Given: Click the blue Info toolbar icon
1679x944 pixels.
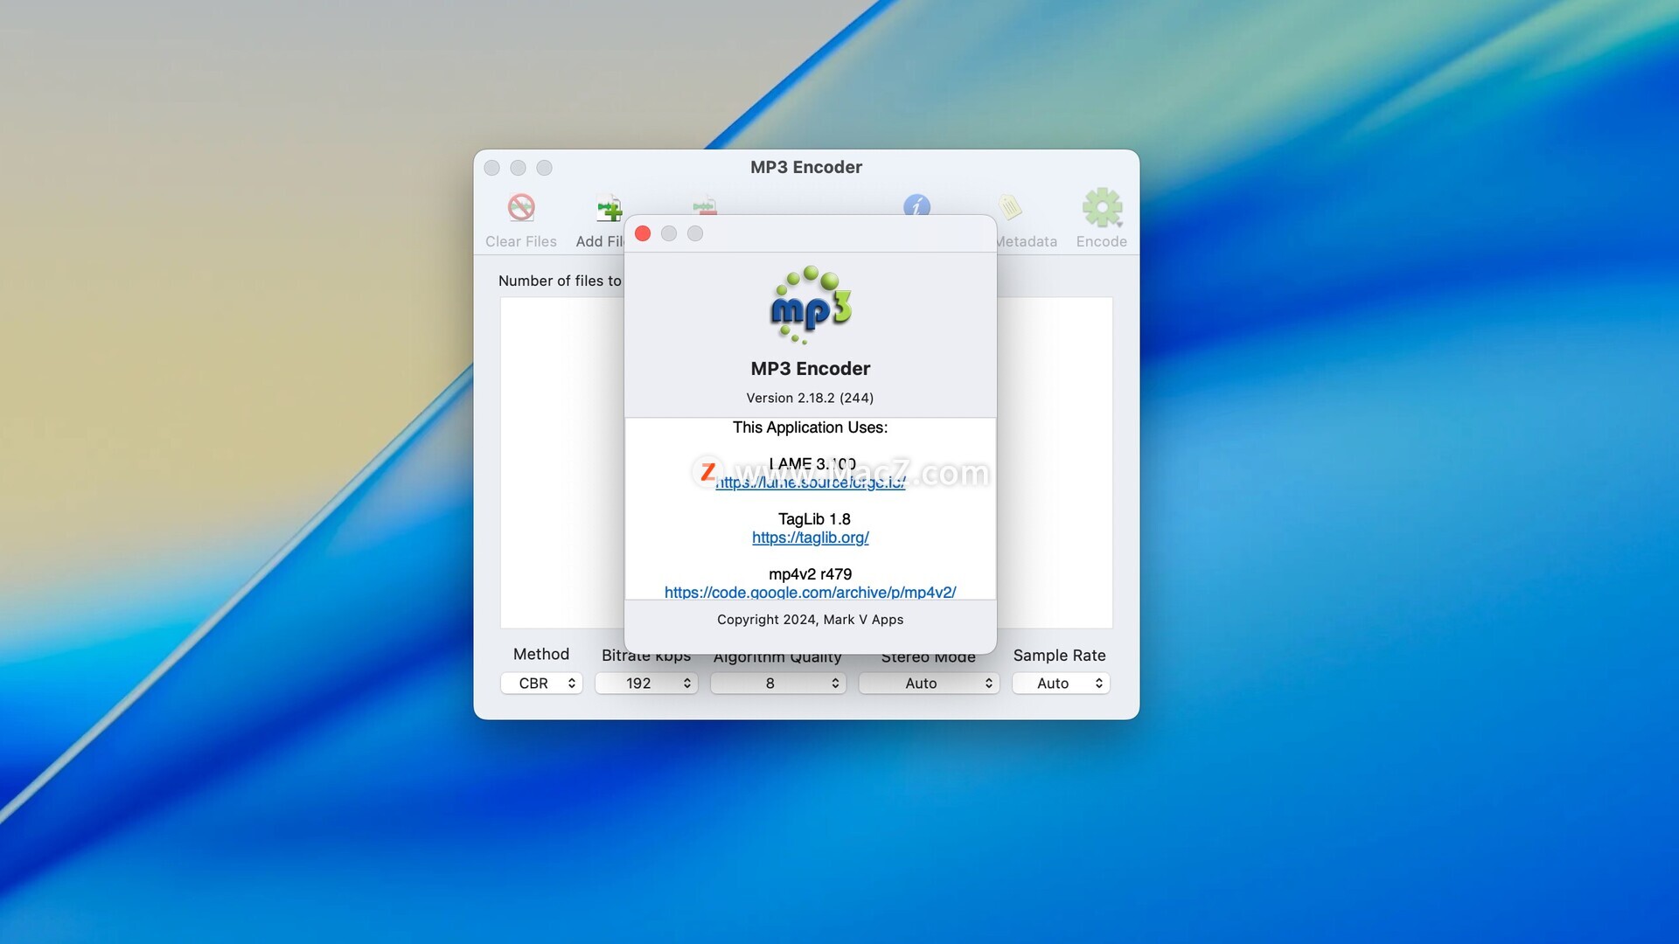Looking at the screenshot, I should pyautogui.click(x=916, y=205).
